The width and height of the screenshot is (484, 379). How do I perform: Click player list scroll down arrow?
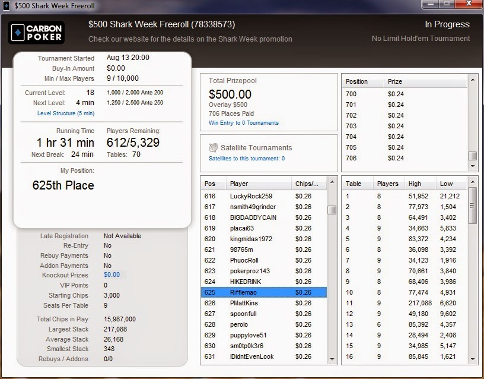pyautogui.click(x=332, y=359)
